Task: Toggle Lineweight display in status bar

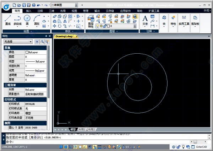Action: pos(99,147)
